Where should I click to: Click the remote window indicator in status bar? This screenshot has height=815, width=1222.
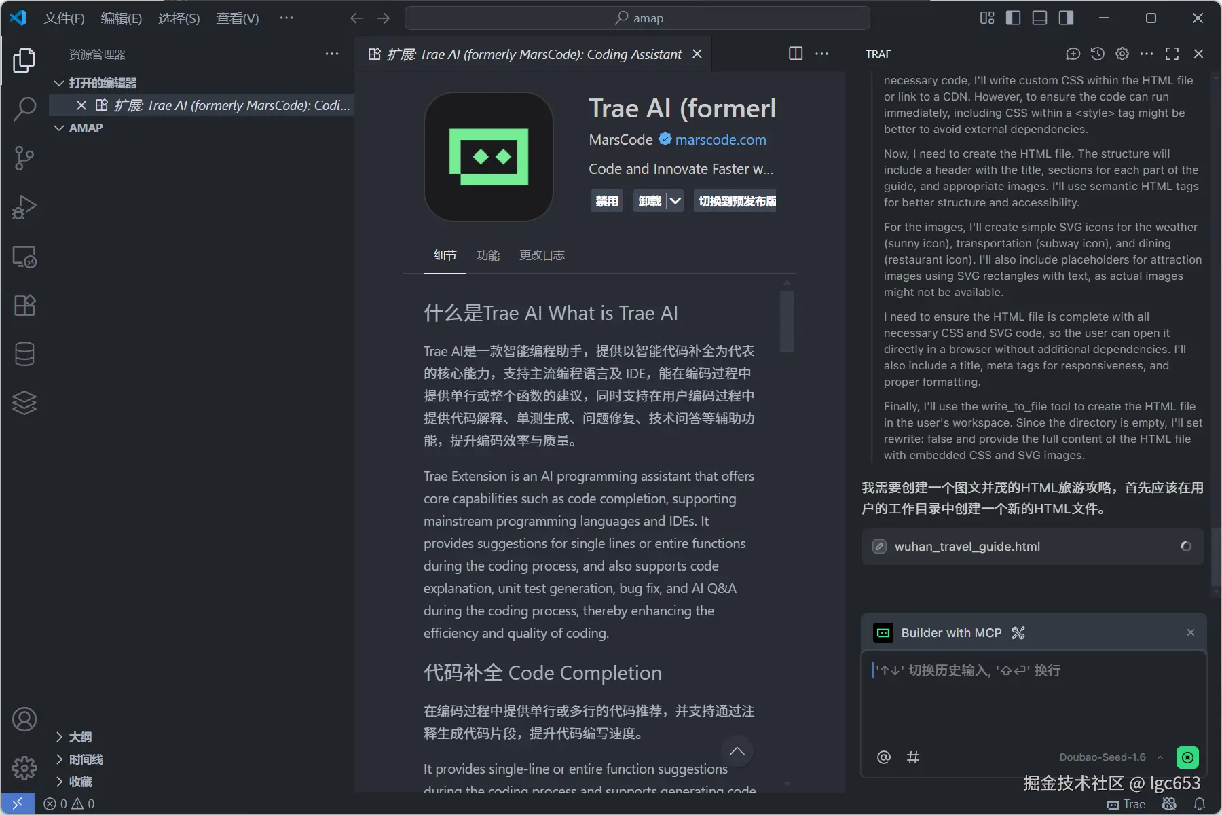[x=18, y=803]
